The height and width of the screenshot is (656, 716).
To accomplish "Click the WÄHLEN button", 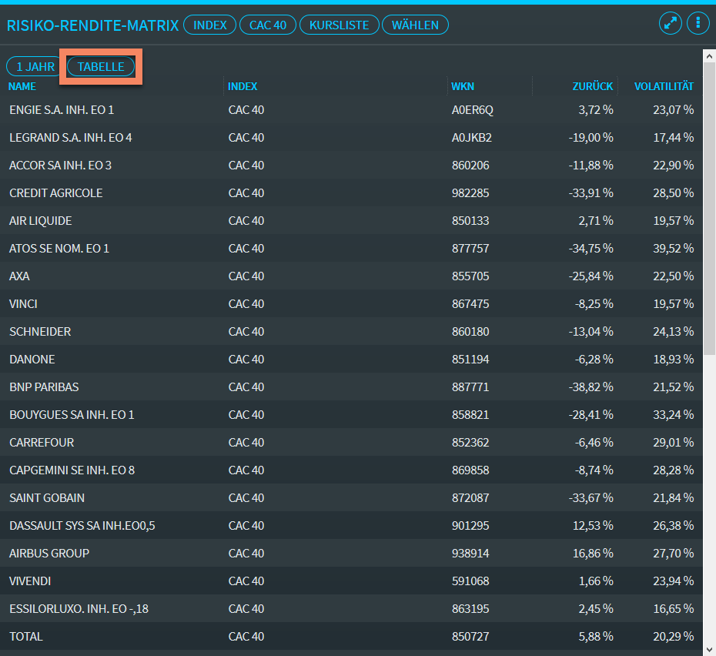I will (415, 25).
